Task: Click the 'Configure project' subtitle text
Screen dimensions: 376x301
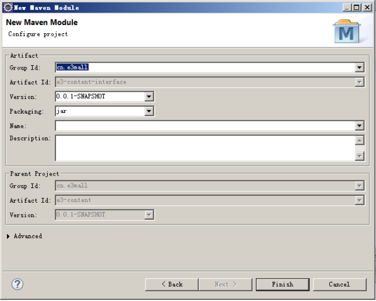Action: coord(38,34)
